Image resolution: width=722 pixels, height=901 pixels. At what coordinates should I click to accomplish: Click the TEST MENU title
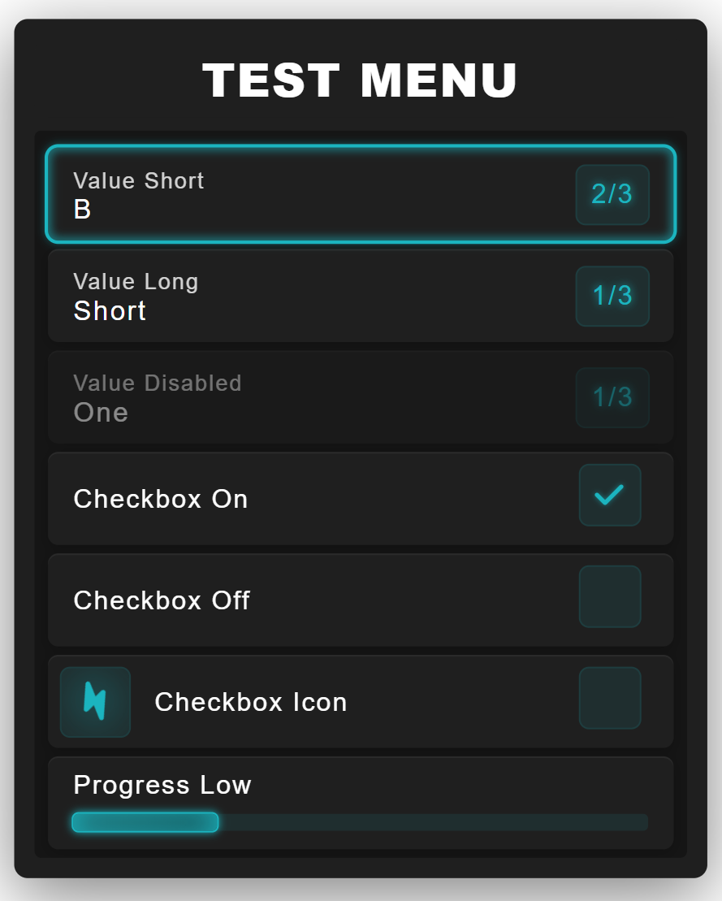tap(361, 80)
